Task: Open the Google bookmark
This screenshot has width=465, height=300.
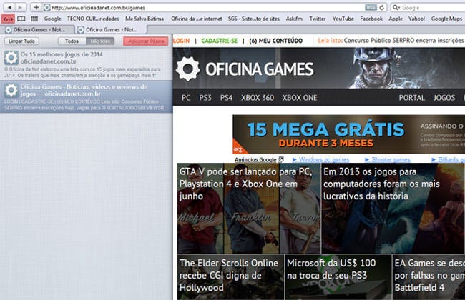Action: (x=52, y=19)
